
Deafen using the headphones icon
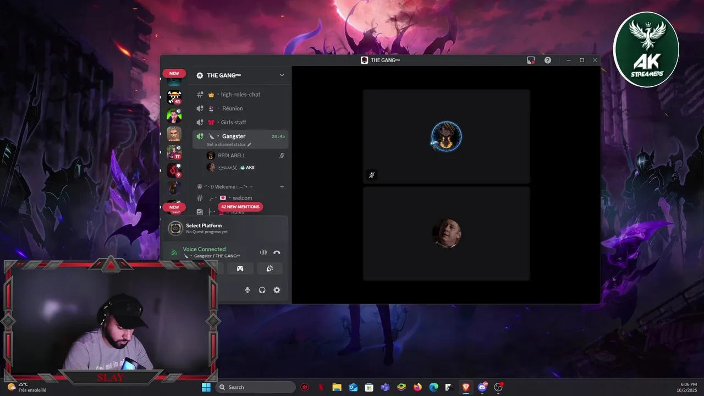262,290
